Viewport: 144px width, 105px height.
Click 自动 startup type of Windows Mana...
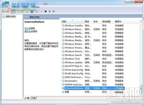pos(104,29)
